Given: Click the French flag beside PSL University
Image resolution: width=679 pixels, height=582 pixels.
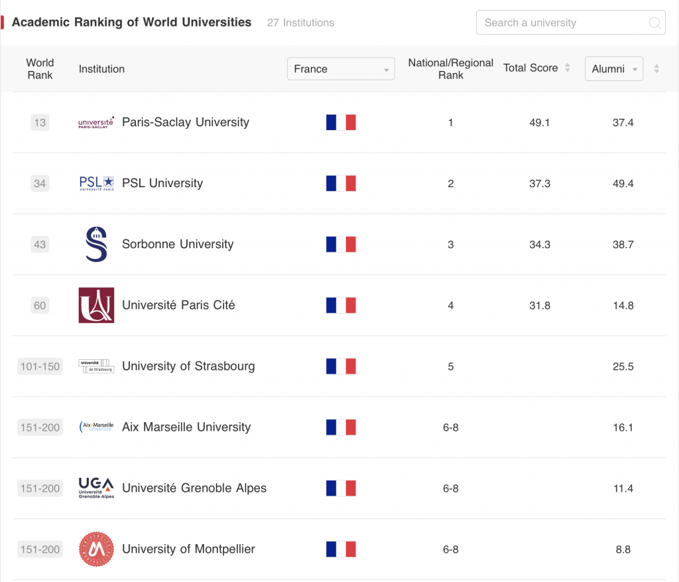Looking at the screenshot, I should (341, 183).
